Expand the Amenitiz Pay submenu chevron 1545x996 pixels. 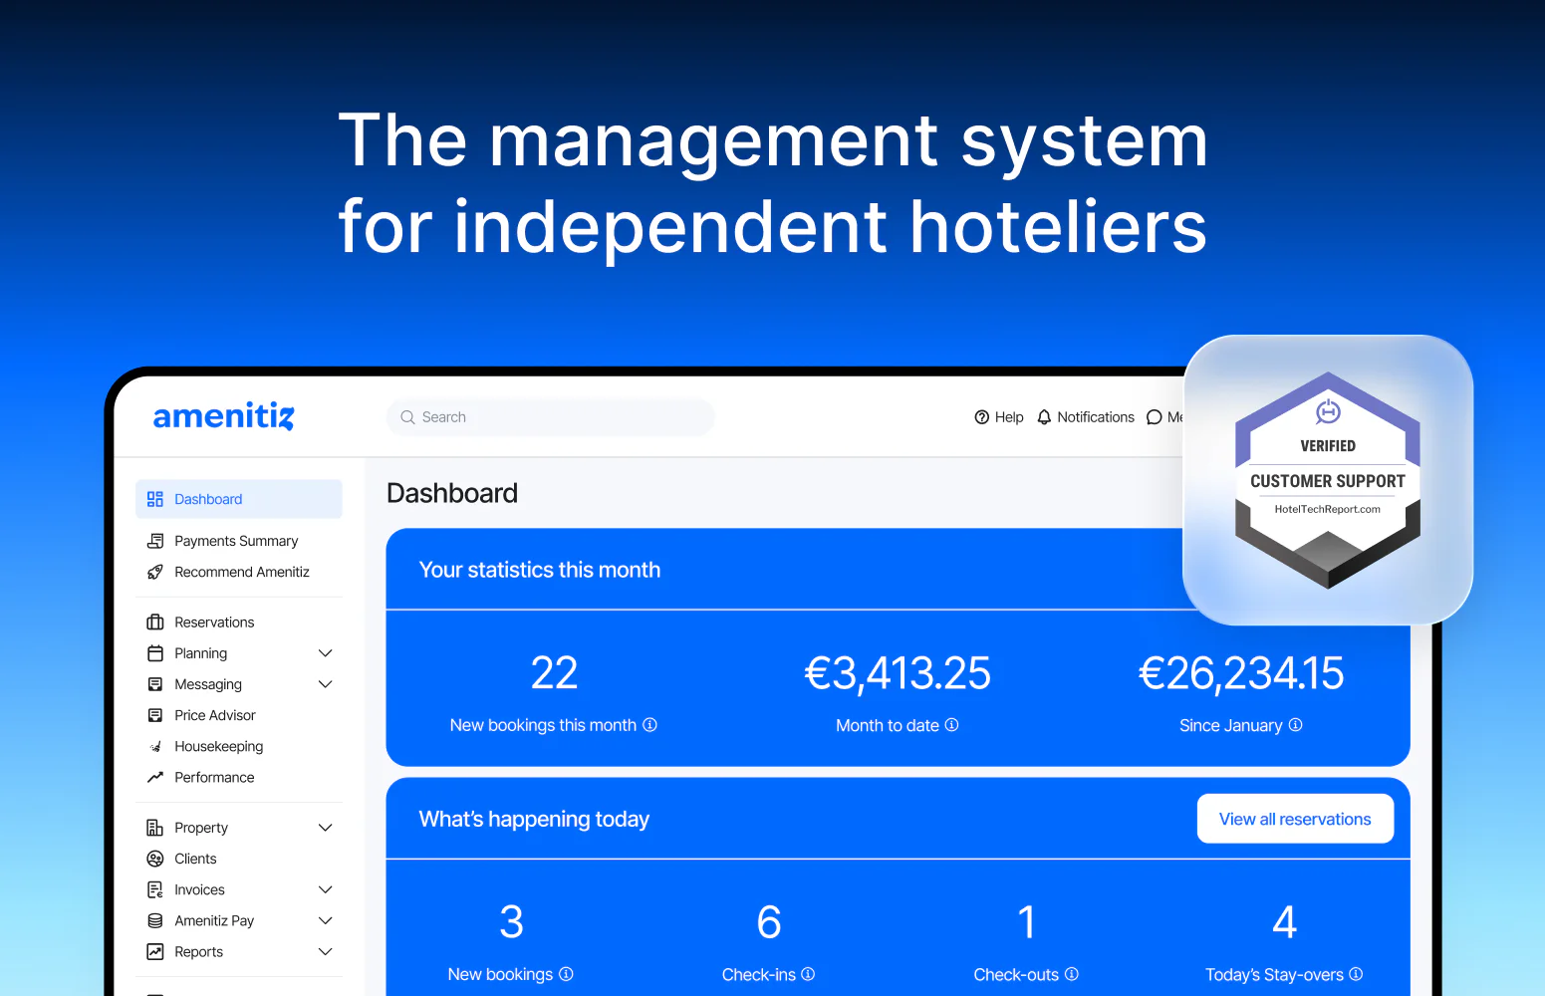point(325,920)
